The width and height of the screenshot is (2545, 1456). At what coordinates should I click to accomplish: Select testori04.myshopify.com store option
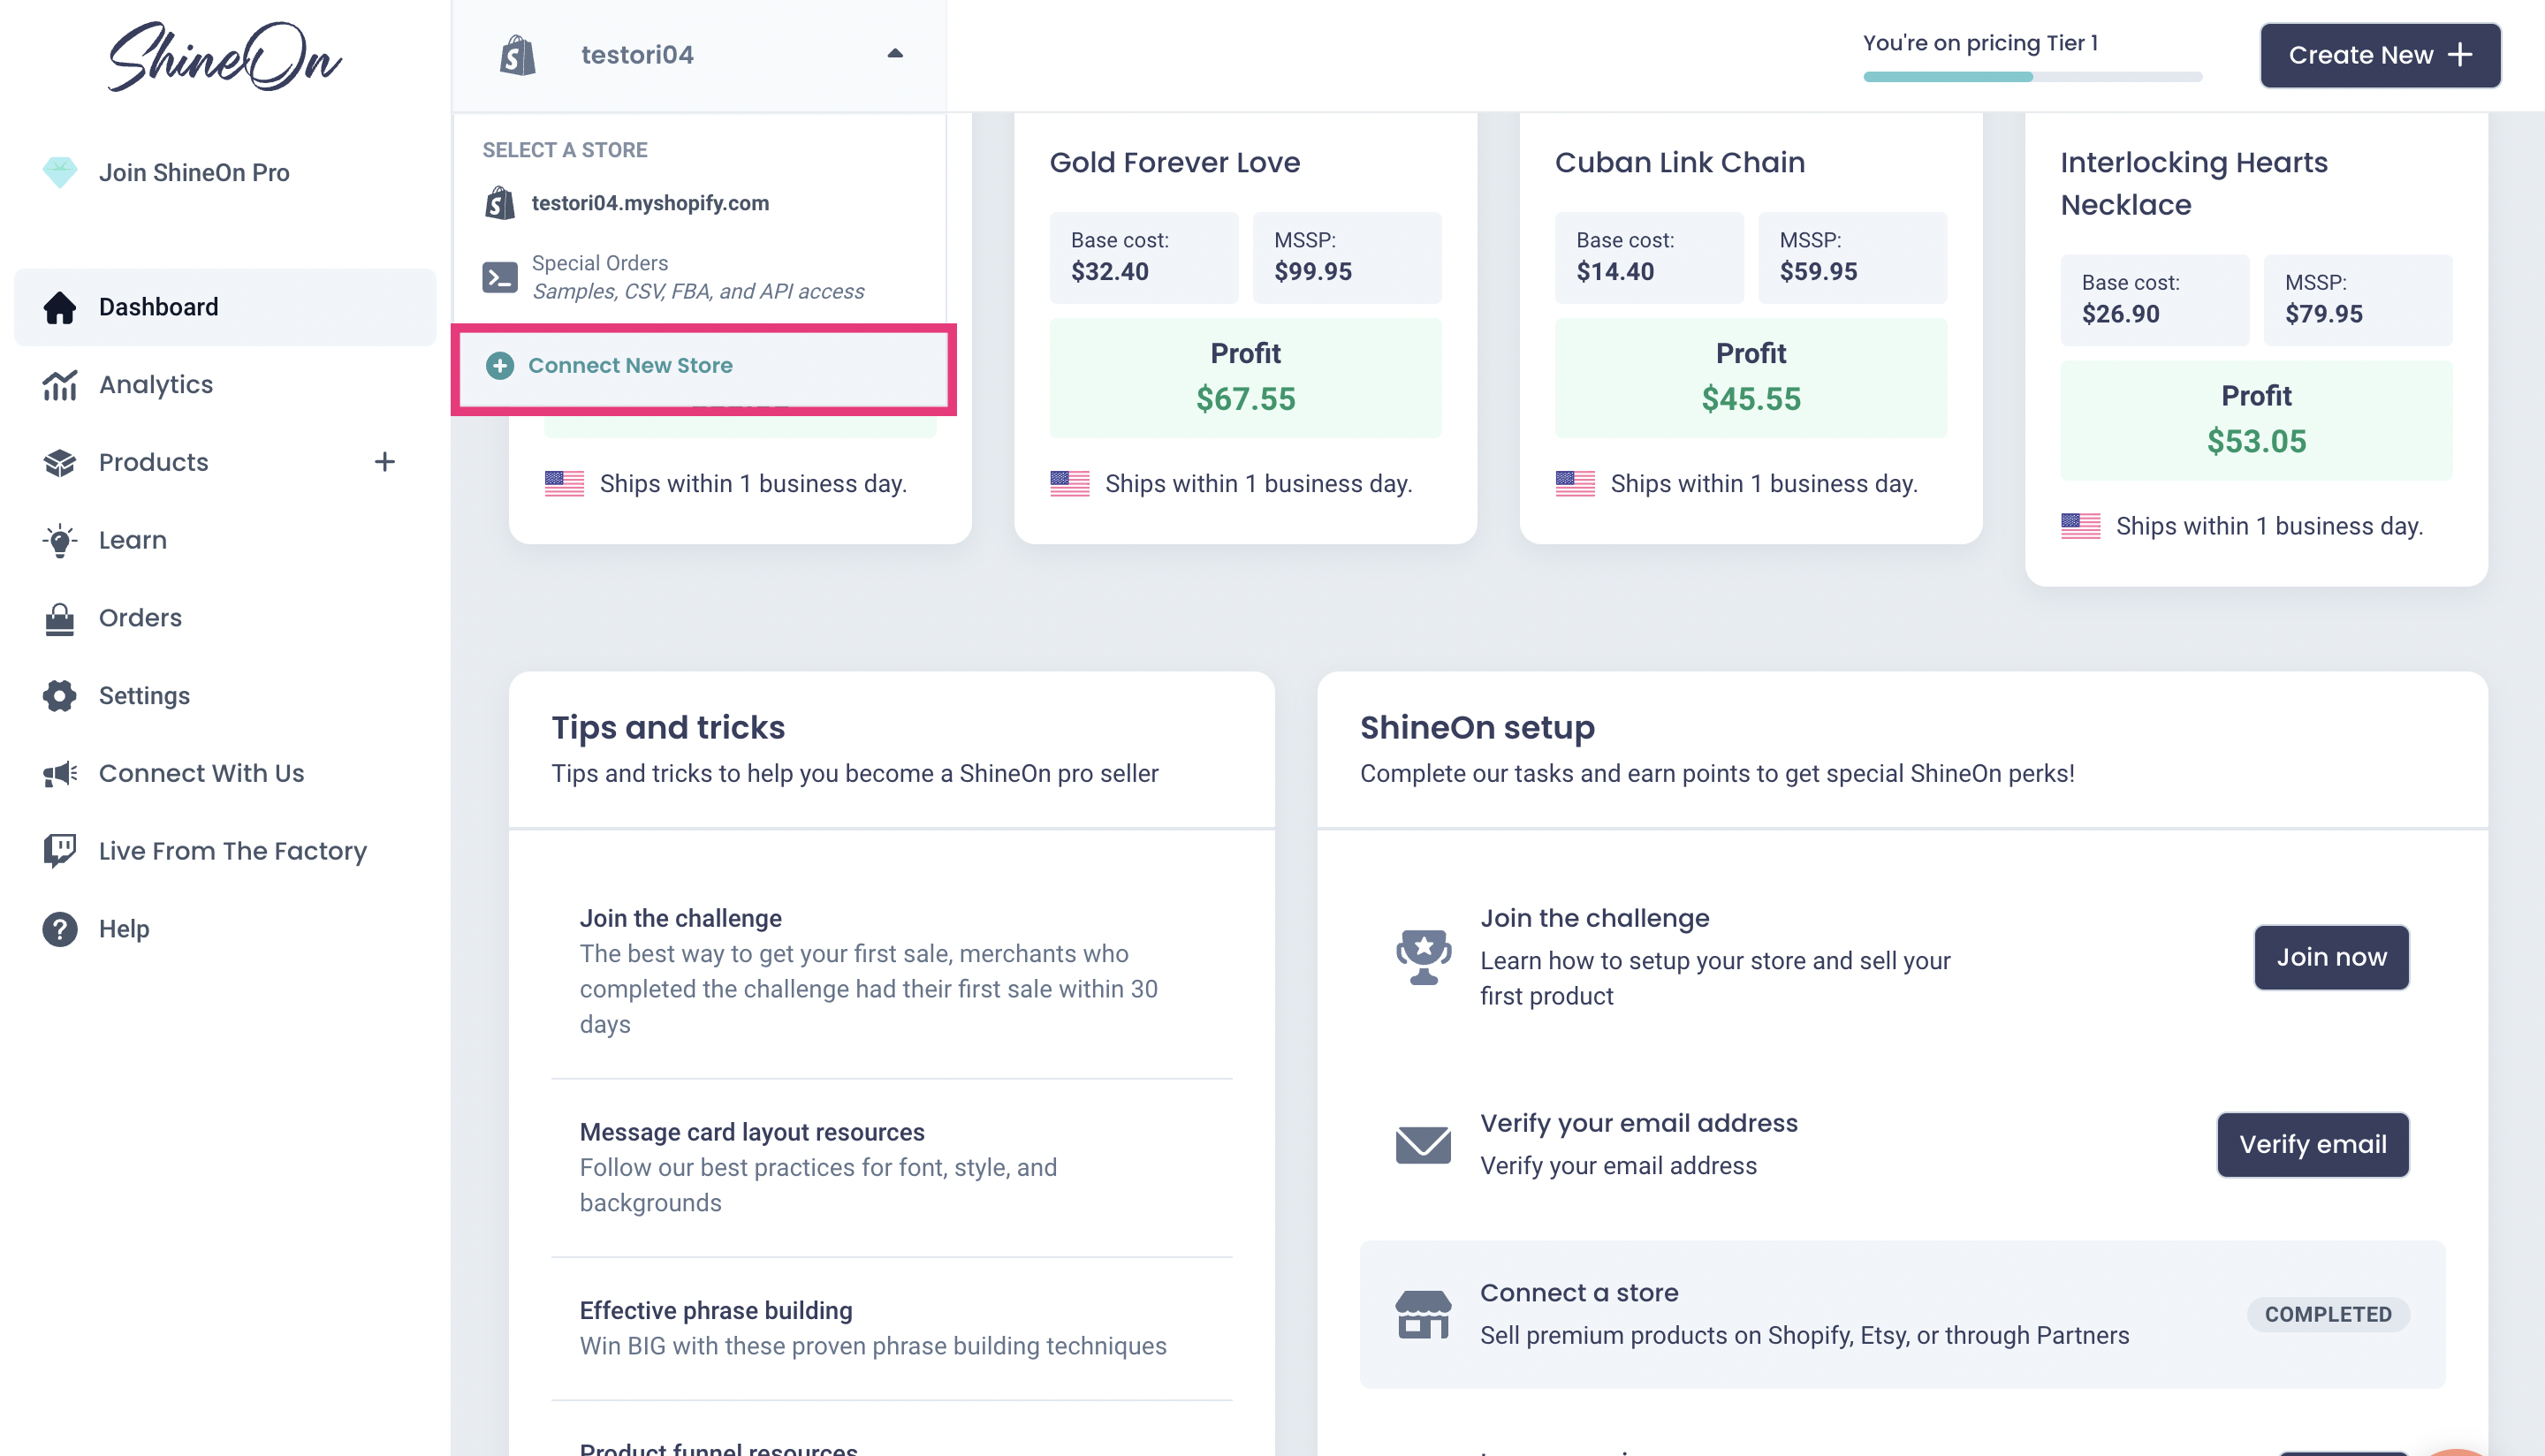pyautogui.click(x=650, y=203)
